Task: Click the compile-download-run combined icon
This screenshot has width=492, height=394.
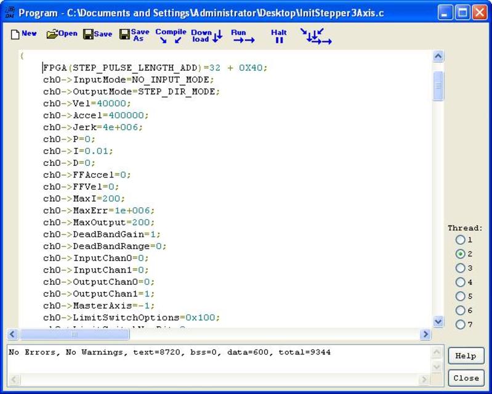Action: tap(316, 36)
